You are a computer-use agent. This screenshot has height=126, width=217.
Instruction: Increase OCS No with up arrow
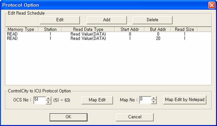(x=48, y=98)
